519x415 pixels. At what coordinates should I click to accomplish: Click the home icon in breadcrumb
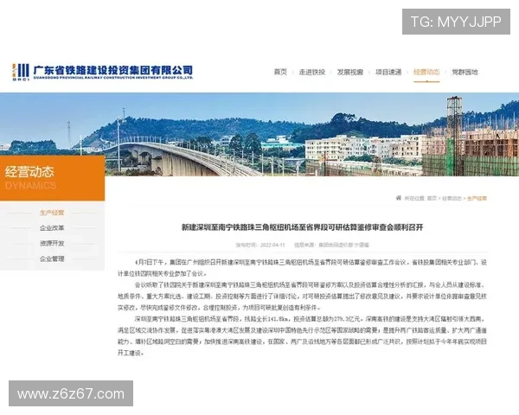pyautogui.click(x=399, y=198)
